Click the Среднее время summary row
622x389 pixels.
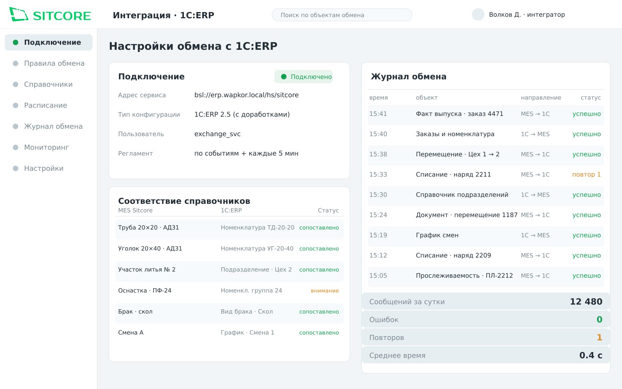486,355
